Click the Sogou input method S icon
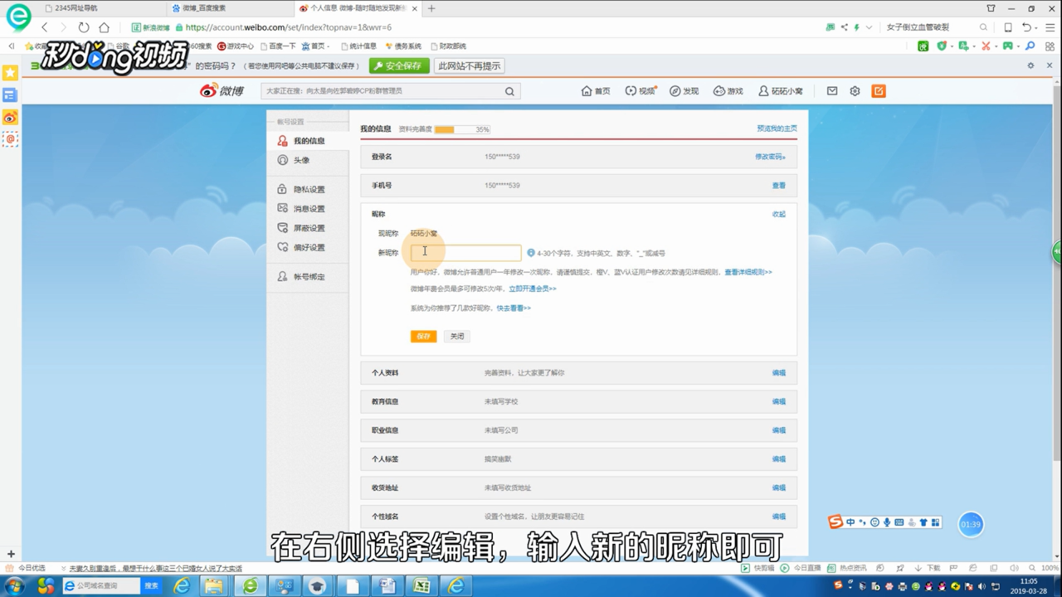1062x597 pixels. [835, 522]
